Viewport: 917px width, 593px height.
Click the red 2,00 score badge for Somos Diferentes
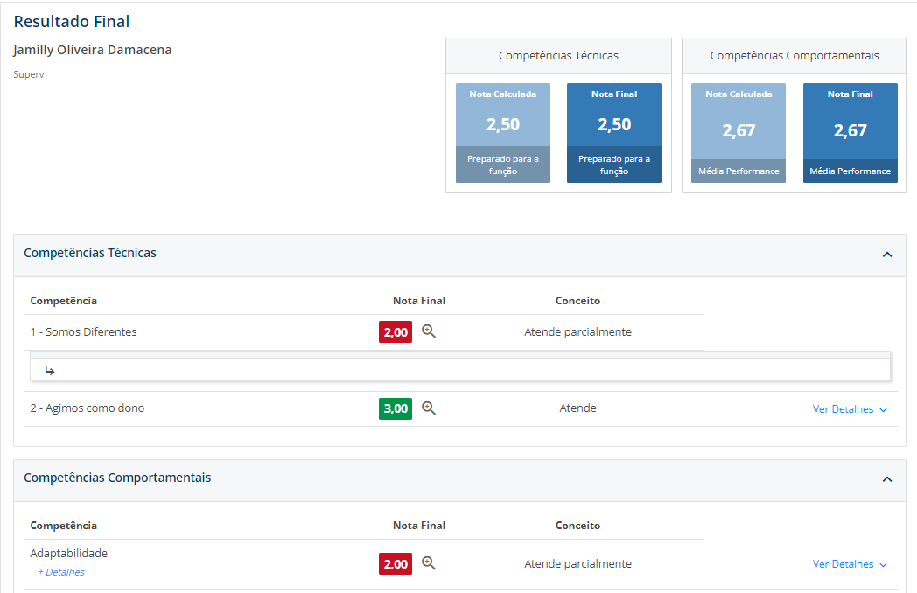pos(395,332)
